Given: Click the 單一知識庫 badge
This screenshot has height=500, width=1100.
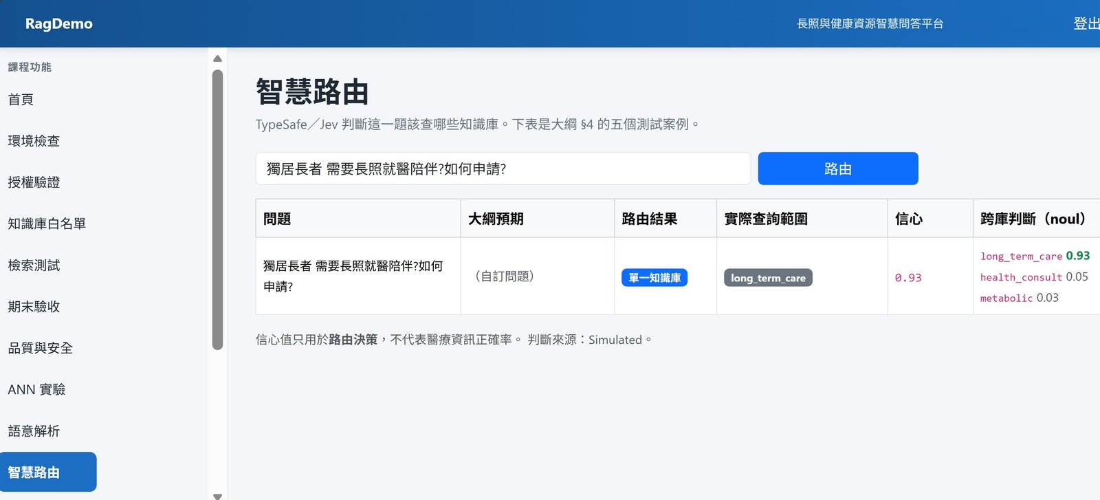Looking at the screenshot, I should [654, 278].
